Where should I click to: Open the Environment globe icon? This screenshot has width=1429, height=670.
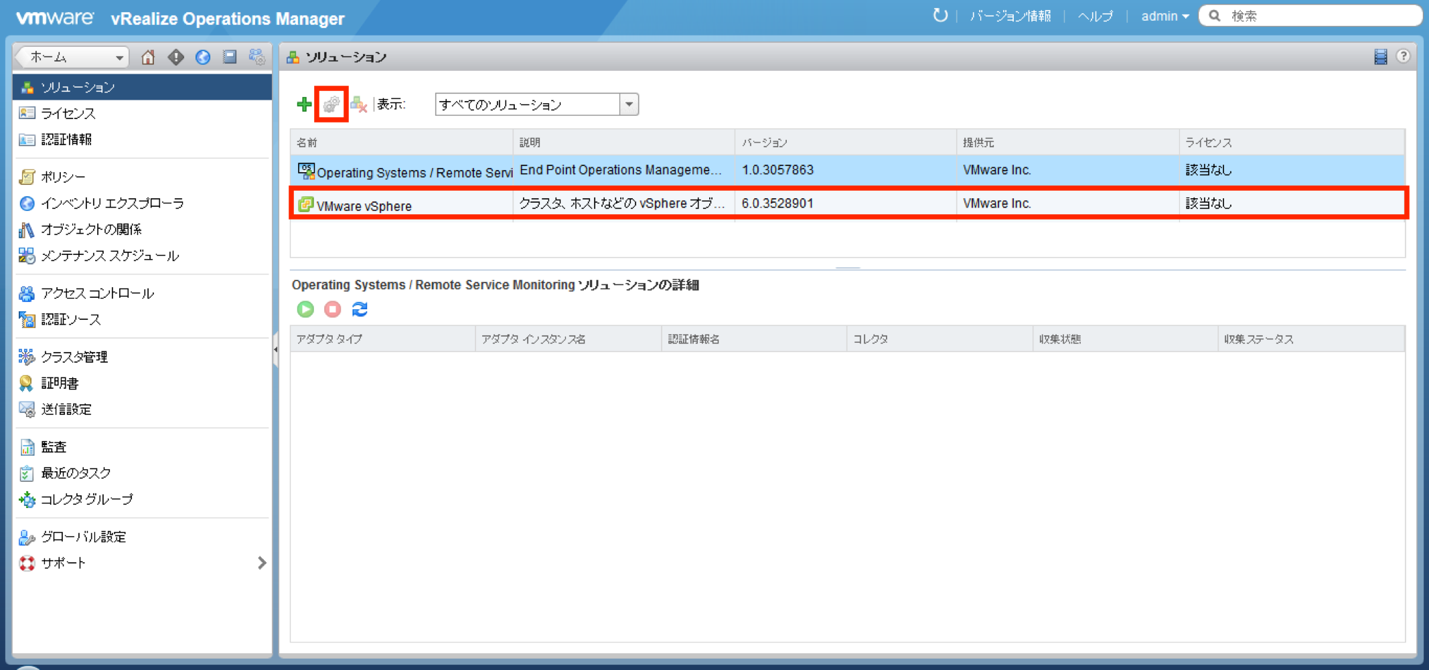[x=202, y=57]
